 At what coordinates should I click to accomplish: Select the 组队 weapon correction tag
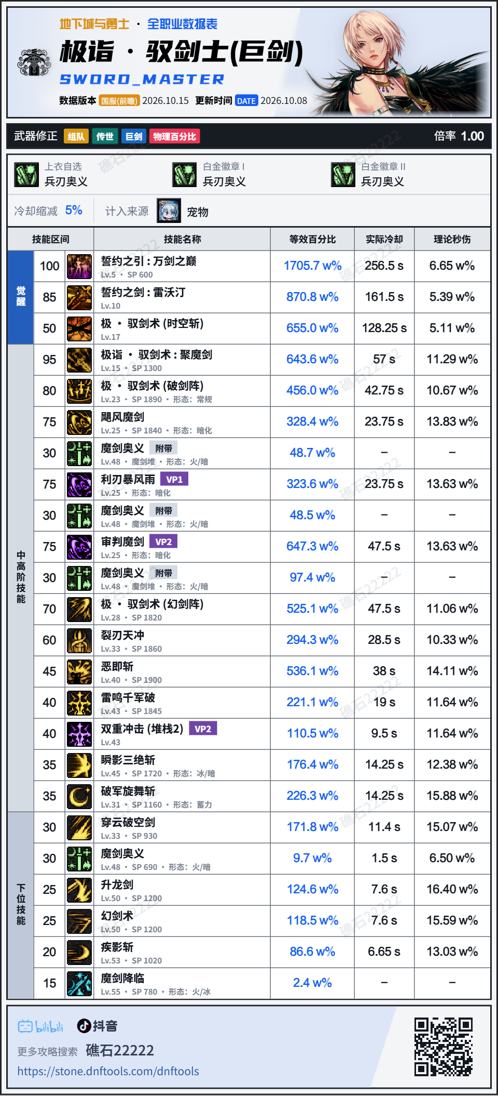tap(76, 136)
